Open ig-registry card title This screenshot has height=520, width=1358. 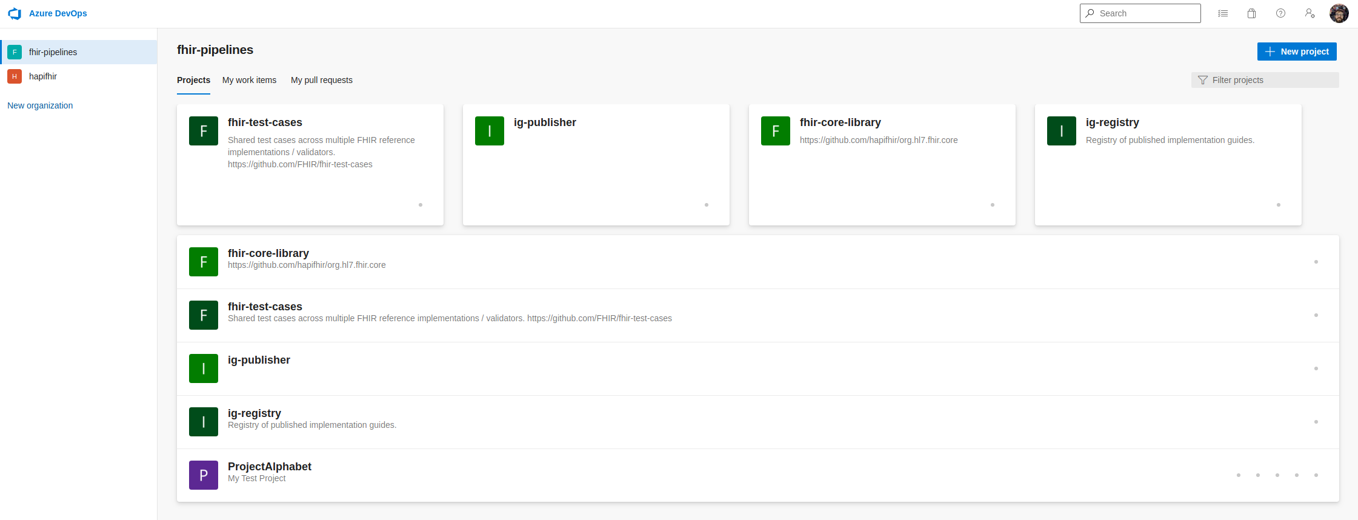point(1113,122)
